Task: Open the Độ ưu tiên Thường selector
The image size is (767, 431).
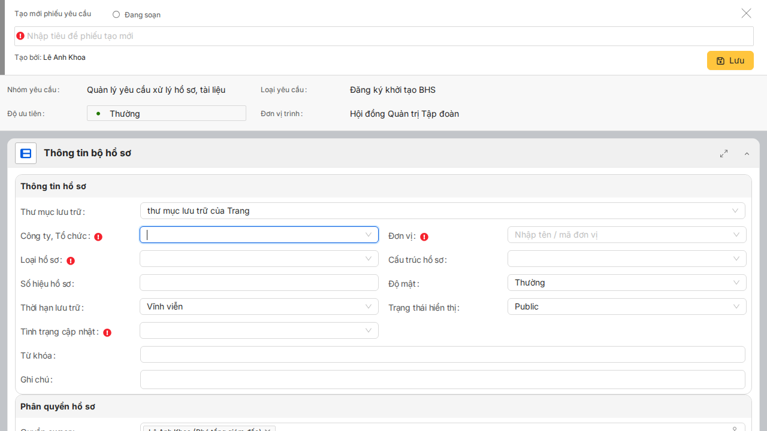Action: coord(167,113)
